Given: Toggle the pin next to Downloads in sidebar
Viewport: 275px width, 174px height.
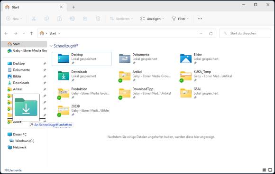Looking at the screenshot, I should coord(45,83).
